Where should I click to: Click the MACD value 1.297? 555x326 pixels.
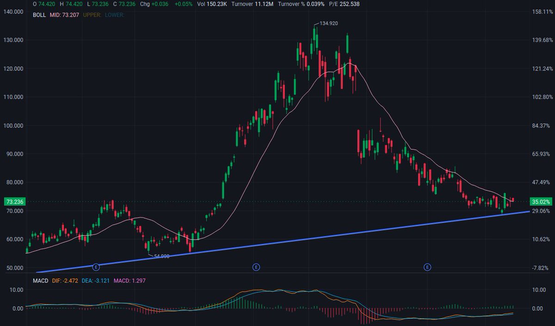tap(129, 281)
